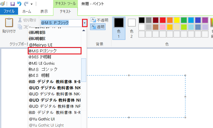This screenshot has height=128, width=213.
Task: Choose @Meiryo UI from font list
Action: [x=54, y=45]
